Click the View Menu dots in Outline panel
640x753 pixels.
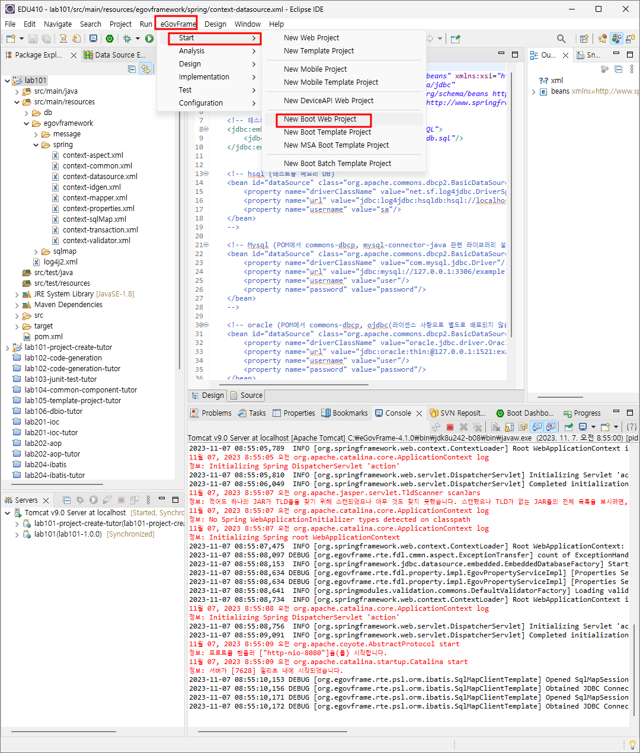coord(631,69)
